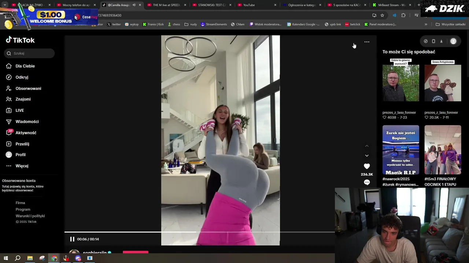The height and width of the screenshot is (263, 469).
Task: Open the betclick bookmark
Action: [x=352, y=24]
